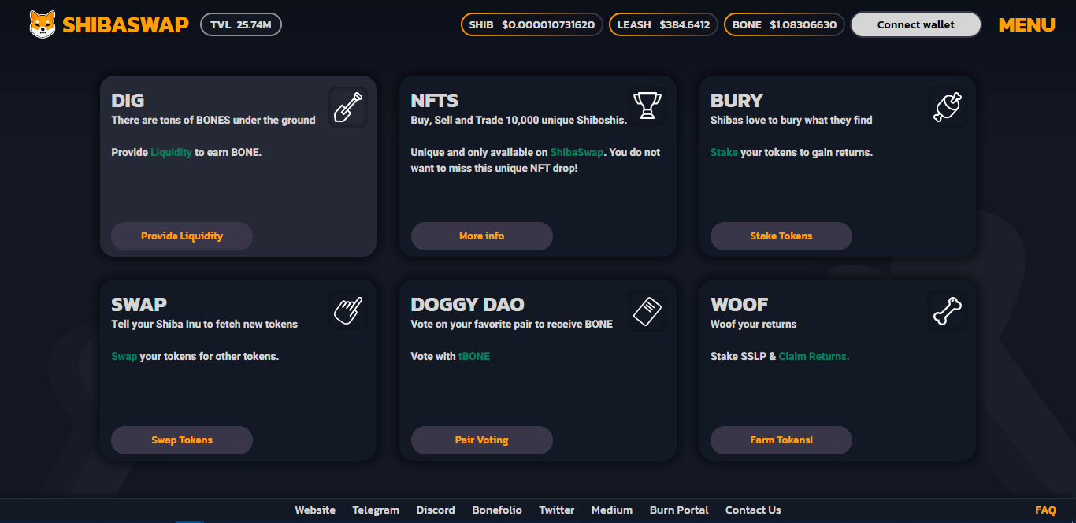The image size is (1076, 523).
Task: Click 'Buy, Sell and Trade 10,000 unique Shiboshis.'
Action: [519, 120]
